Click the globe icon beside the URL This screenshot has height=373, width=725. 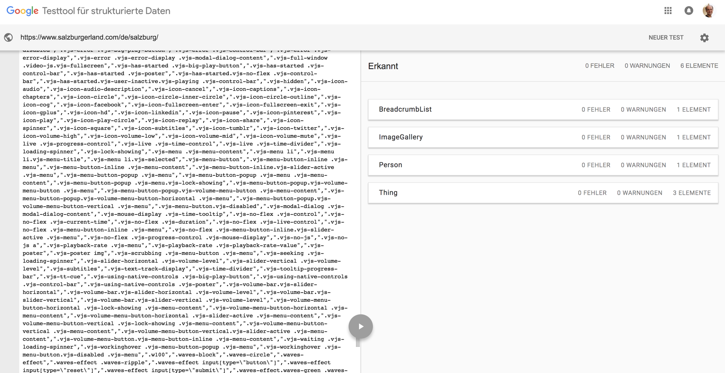point(8,37)
